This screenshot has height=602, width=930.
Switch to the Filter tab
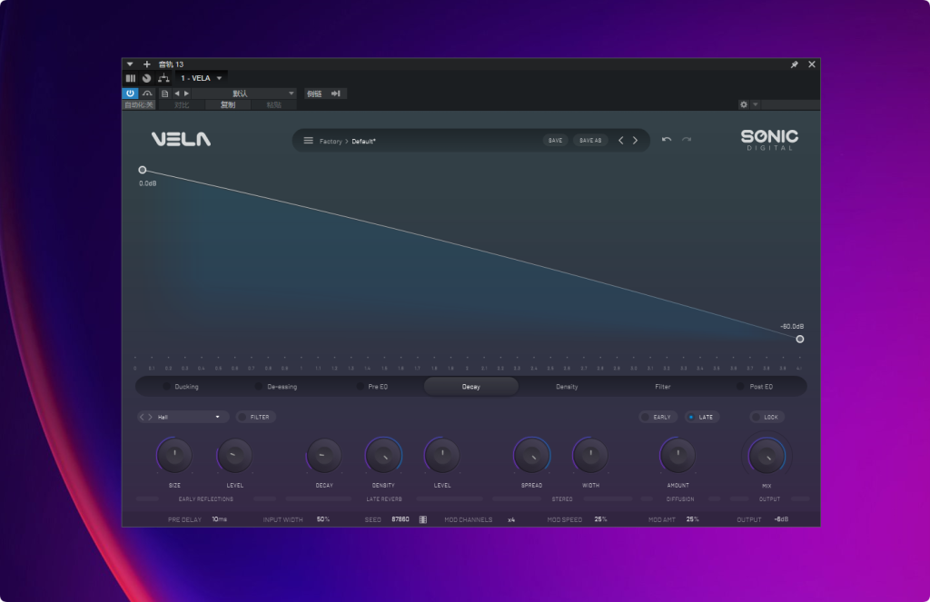click(x=662, y=387)
